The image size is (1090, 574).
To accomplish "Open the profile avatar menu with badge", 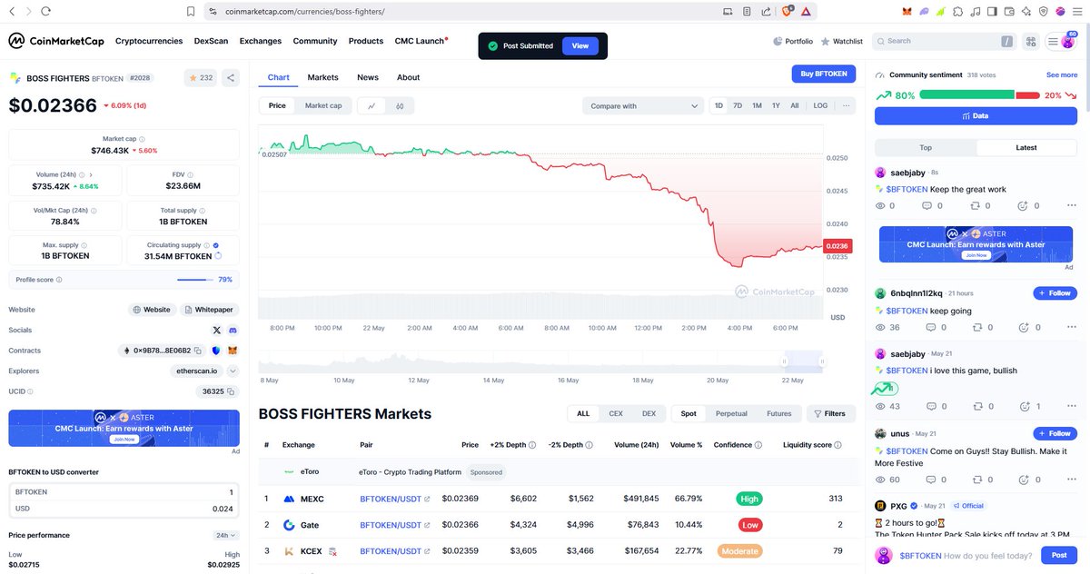I will pos(1068,41).
